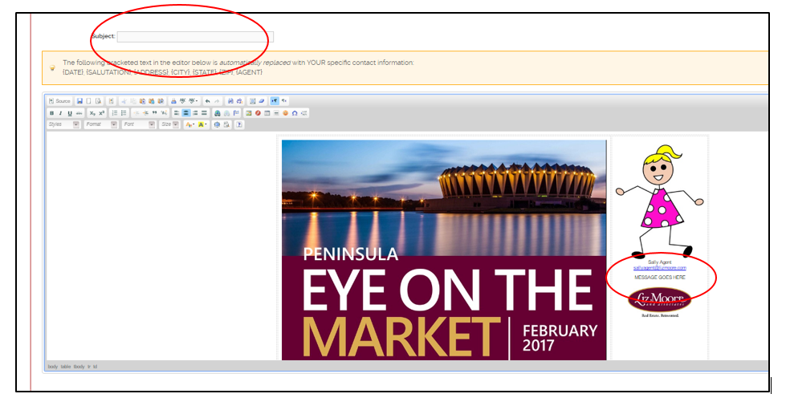Open the Styles dropdown
The width and height of the screenshot is (786, 402).
click(64, 124)
